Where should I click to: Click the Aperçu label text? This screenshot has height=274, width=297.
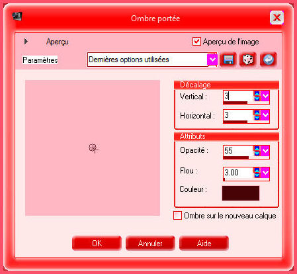click(58, 42)
